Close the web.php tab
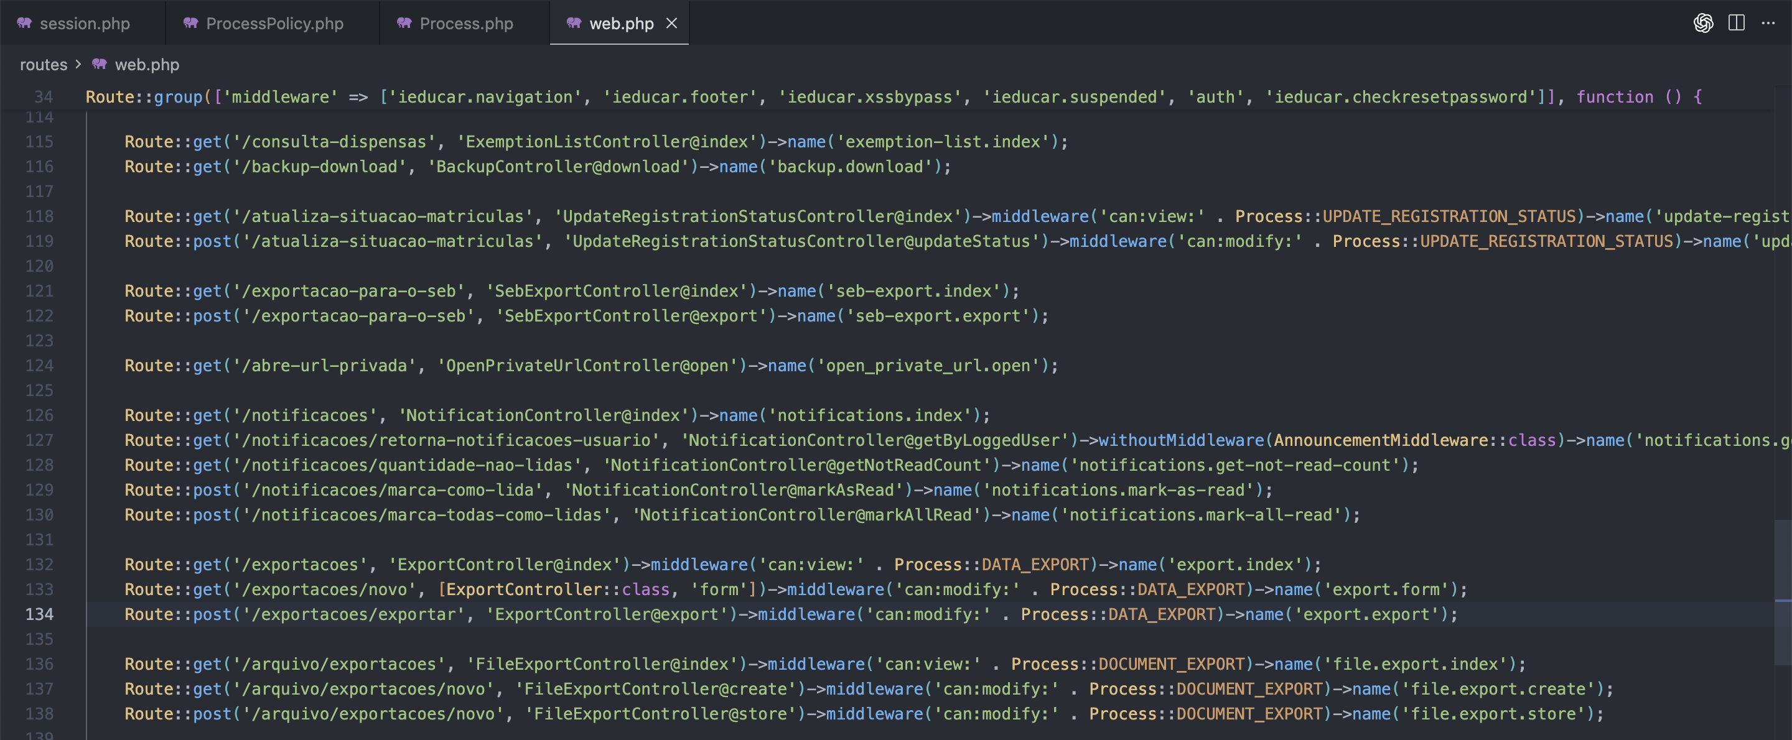This screenshot has height=740, width=1792. (x=671, y=23)
